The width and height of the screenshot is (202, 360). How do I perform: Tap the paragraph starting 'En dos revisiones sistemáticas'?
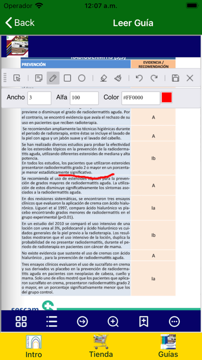(x=76, y=208)
